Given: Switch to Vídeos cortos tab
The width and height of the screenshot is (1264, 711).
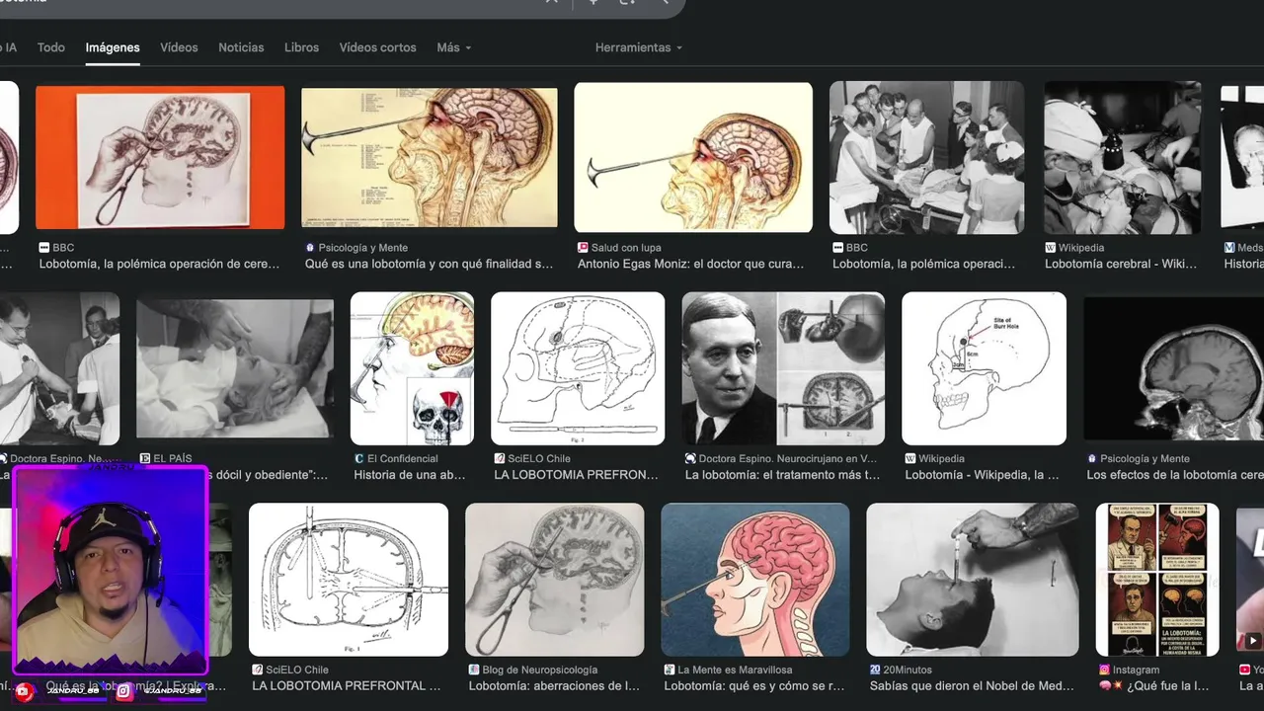Looking at the screenshot, I should tap(377, 47).
